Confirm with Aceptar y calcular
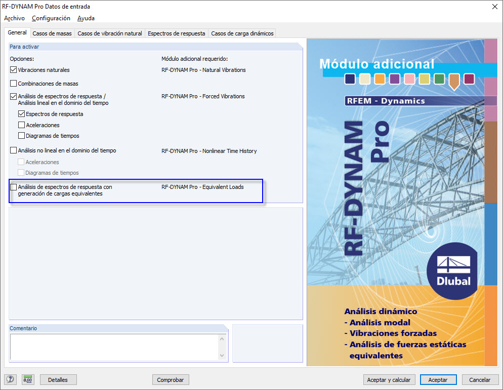Viewport: 503px width, 390px height. click(389, 379)
